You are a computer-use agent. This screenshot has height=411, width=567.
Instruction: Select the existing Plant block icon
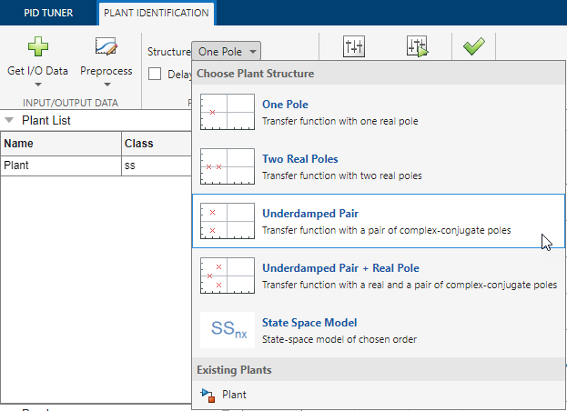tap(208, 395)
